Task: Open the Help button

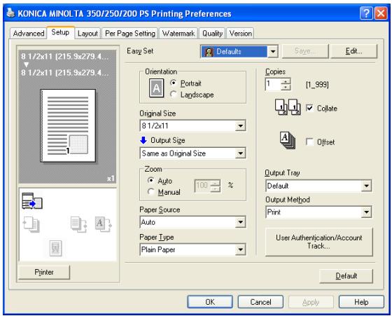Action: (361, 302)
